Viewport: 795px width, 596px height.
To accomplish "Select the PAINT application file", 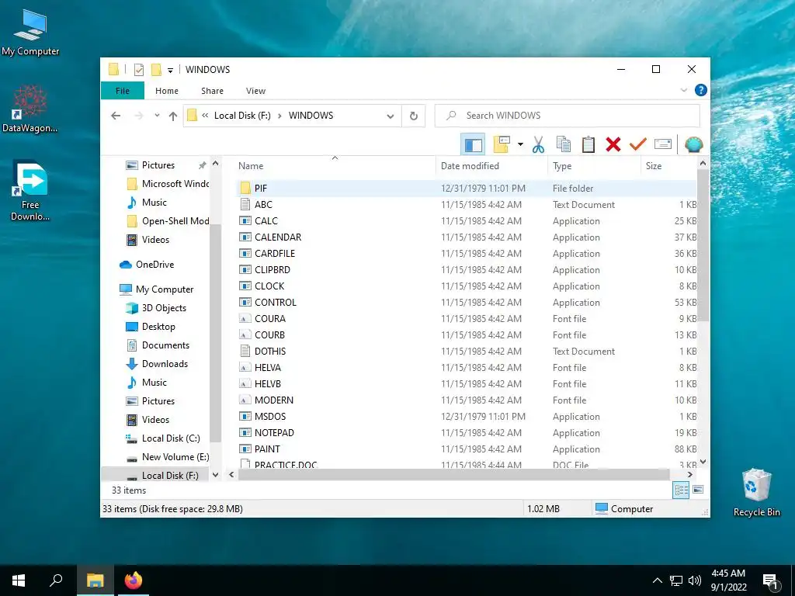I will (467, 449).
